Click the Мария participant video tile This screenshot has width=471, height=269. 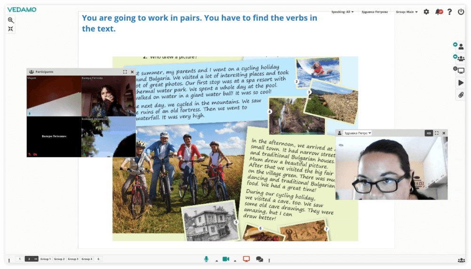(54, 96)
